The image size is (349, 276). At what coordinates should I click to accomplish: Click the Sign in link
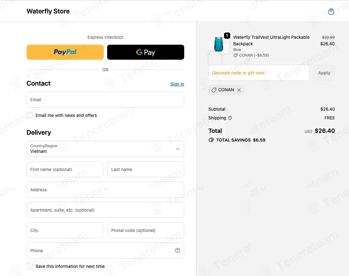(177, 84)
